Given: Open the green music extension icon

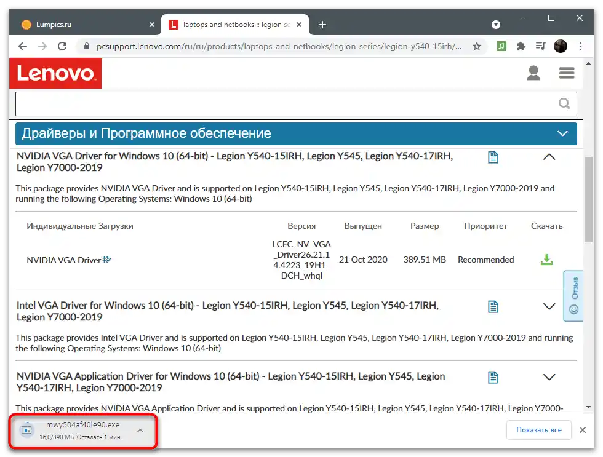Looking at the screenshot, I should 501,47.
